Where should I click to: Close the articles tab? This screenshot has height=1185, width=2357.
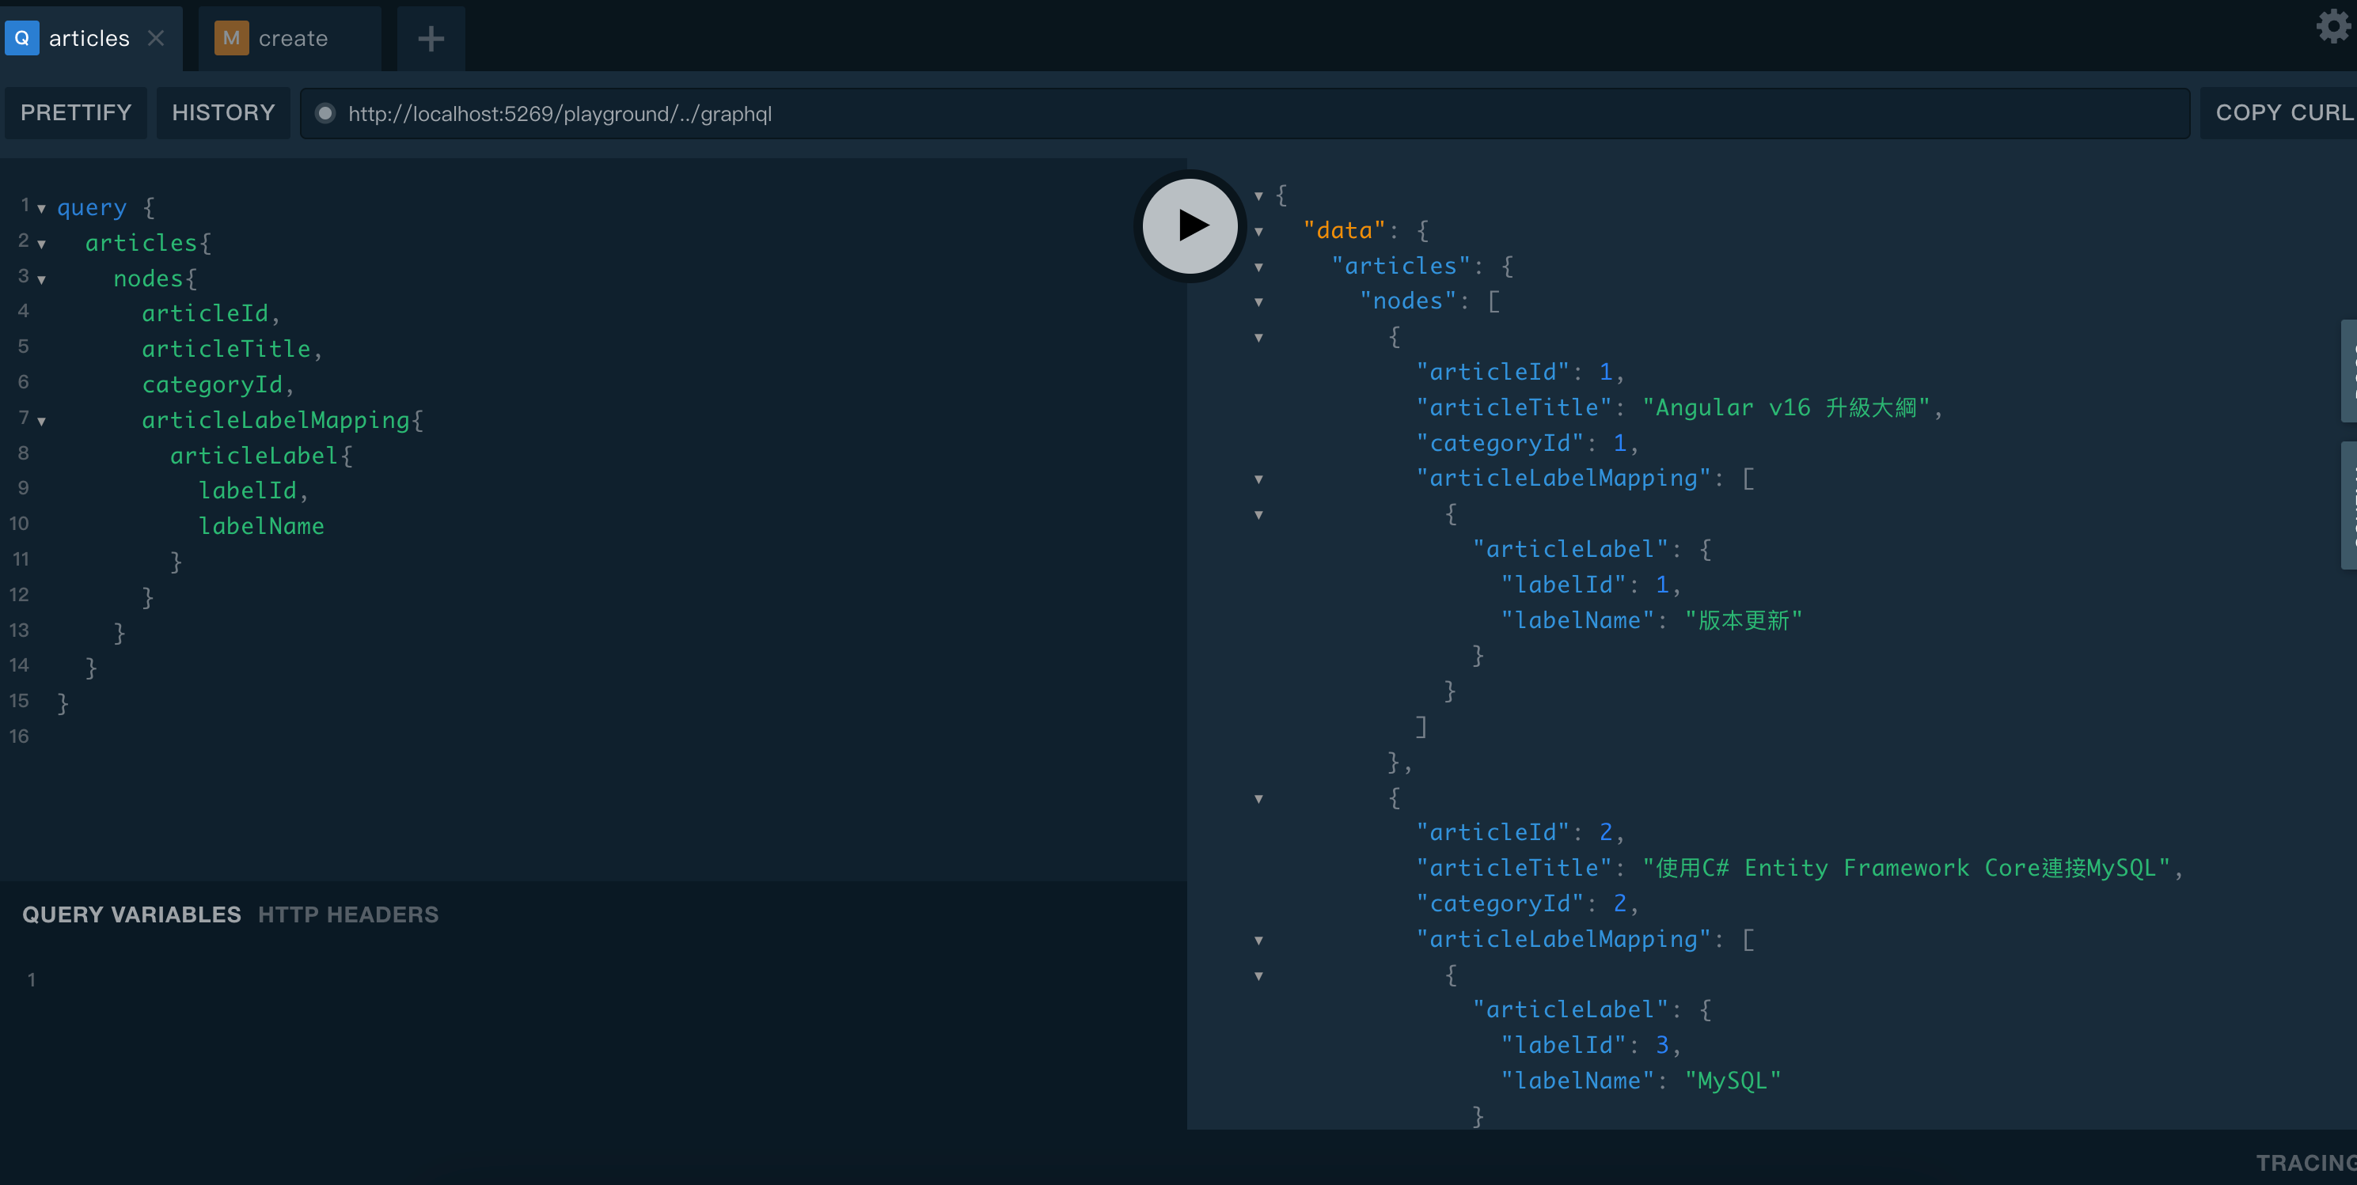click(157, 39)
